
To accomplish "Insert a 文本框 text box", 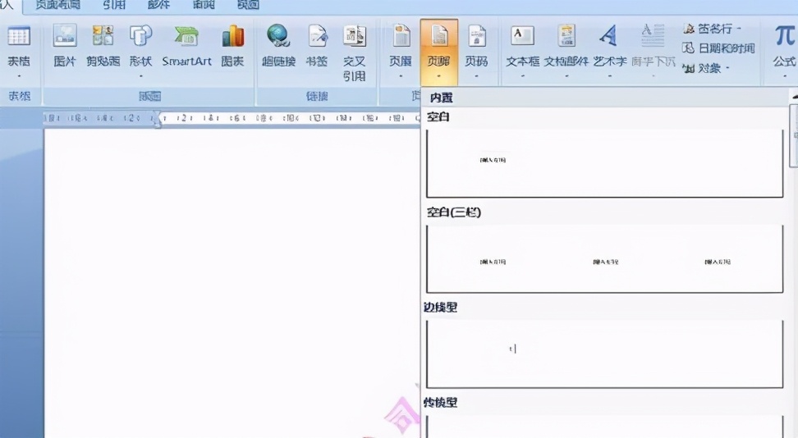I will coord(522,37).
